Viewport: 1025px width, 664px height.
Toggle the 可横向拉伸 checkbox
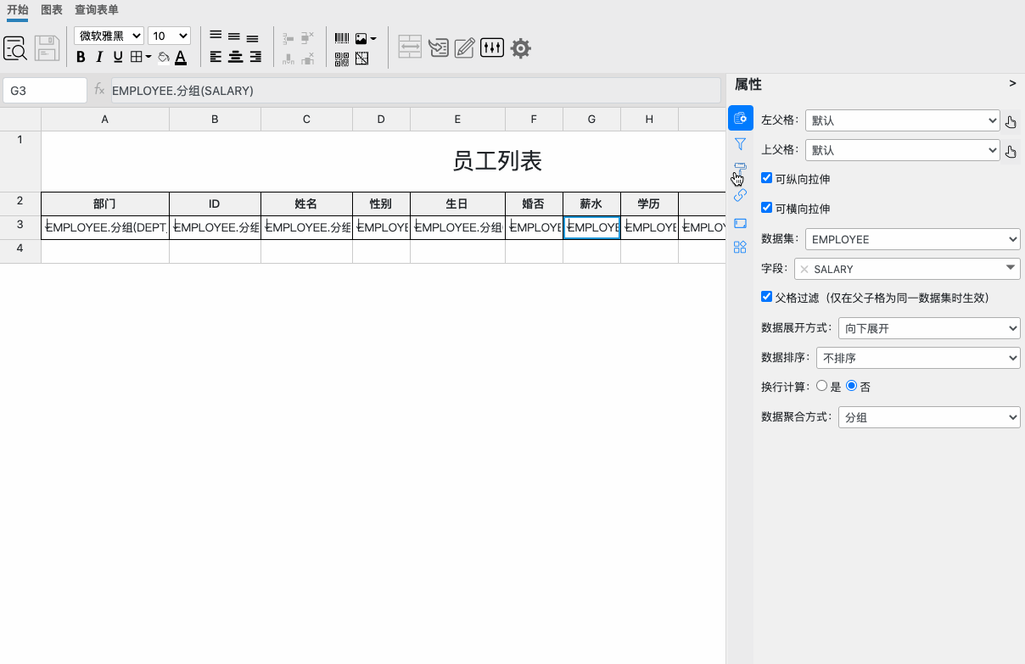[767, 208]
